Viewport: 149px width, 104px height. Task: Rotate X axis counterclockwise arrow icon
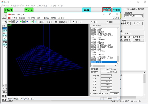(69, 22)
